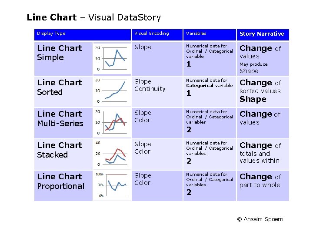Viewport: 313px width, 235px height.
Task: Click the Line Chart Proportional label
Action: (60, 181)
